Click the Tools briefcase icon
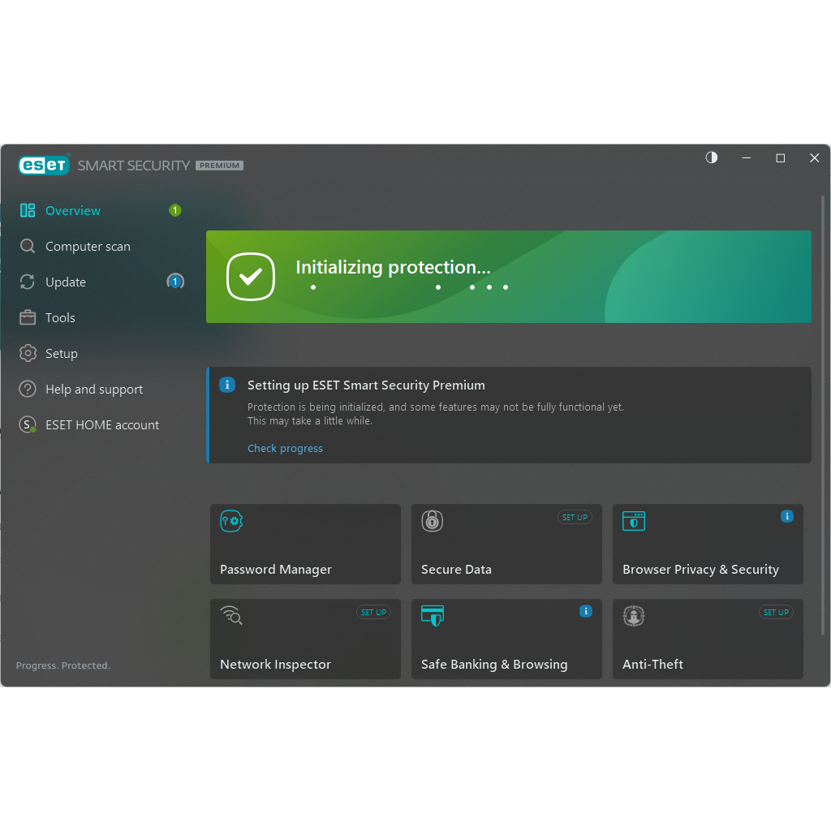Screen dimensions: 831x831 (x=28, y=317)
